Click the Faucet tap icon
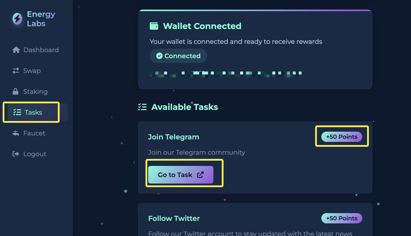411x236 pixels. pos(16,133)
